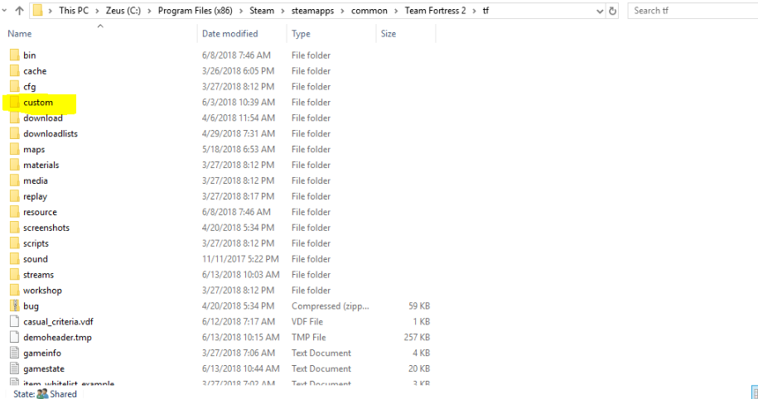Expand the chevron after Team Fortress 2

click(474, 11)
